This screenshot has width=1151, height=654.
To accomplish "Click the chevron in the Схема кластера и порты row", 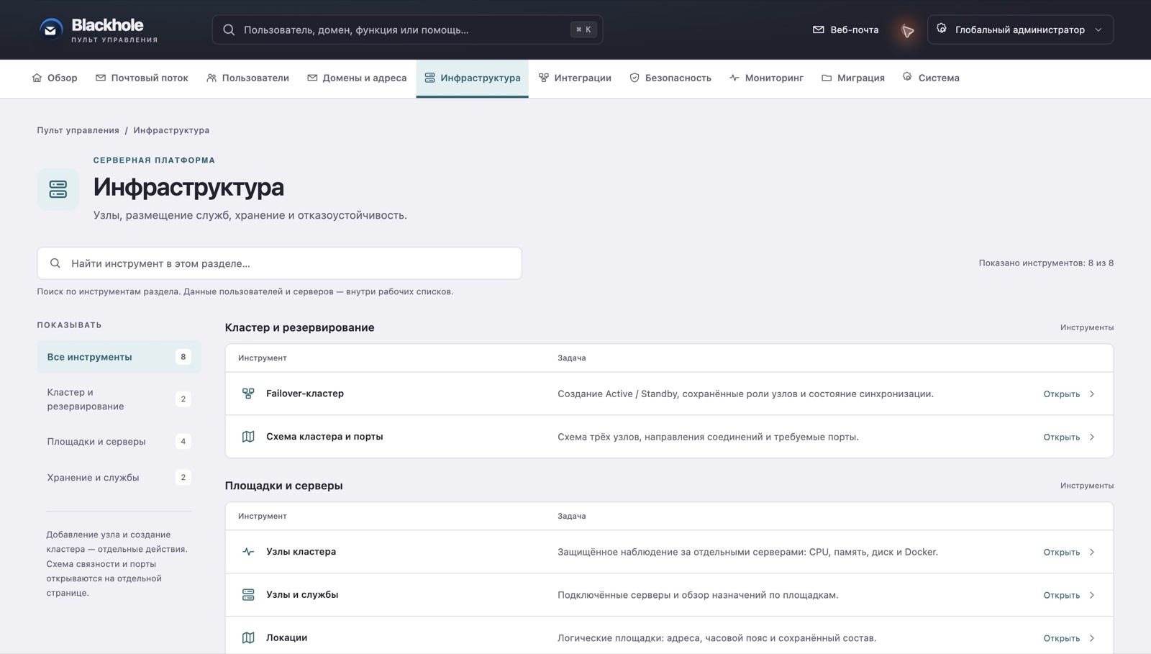I will [x=1092, y=437].
